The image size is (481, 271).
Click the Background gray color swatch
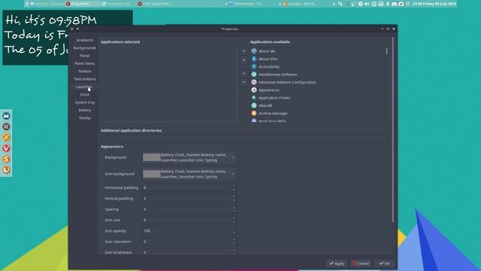click(152, 157)
